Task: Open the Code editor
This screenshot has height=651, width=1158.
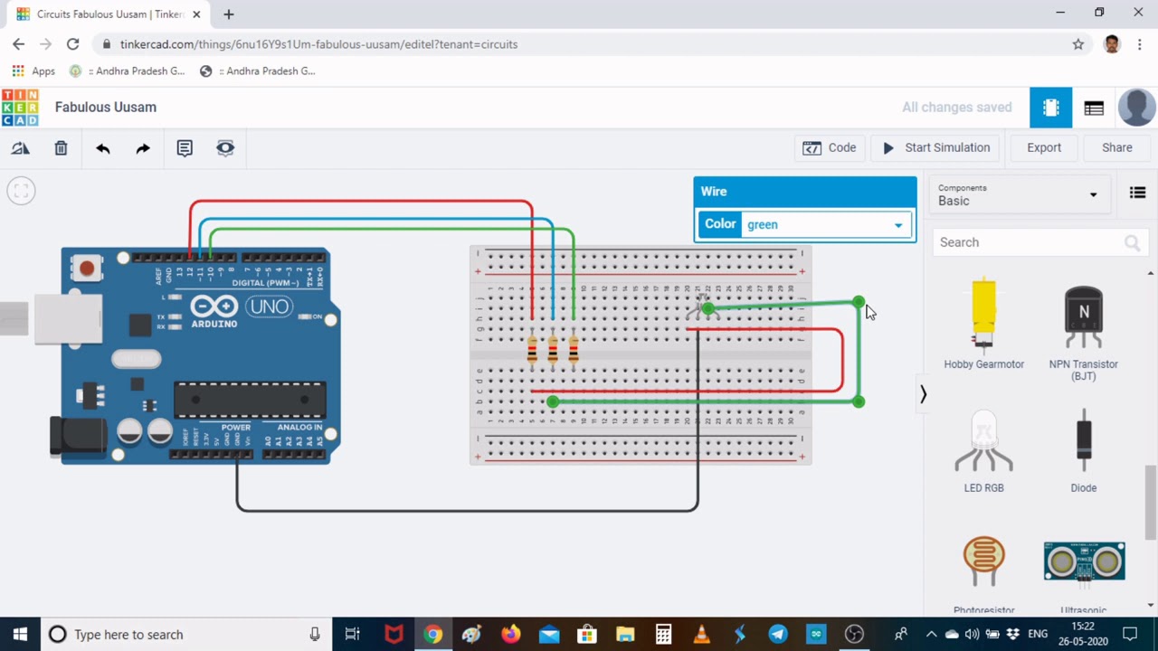Action: point(829,147)
